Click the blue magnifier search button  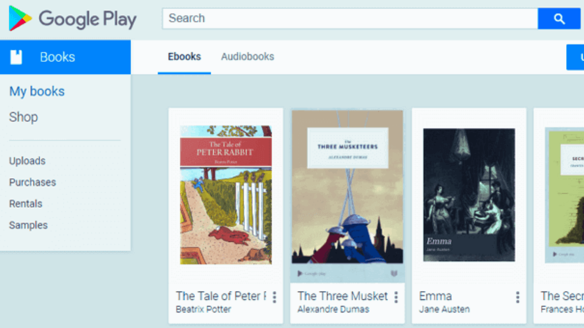[x=559, y=19]
